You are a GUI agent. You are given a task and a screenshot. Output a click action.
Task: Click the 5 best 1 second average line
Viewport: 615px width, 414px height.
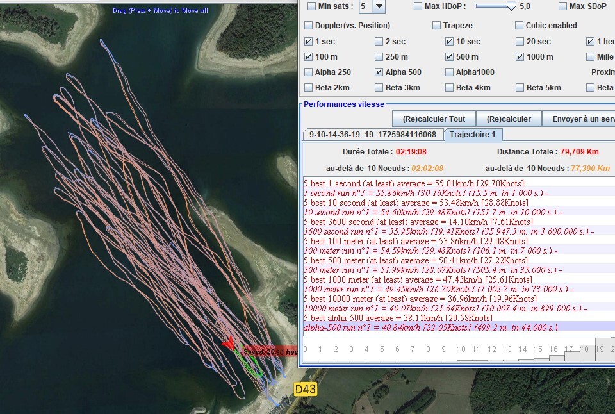459,184
